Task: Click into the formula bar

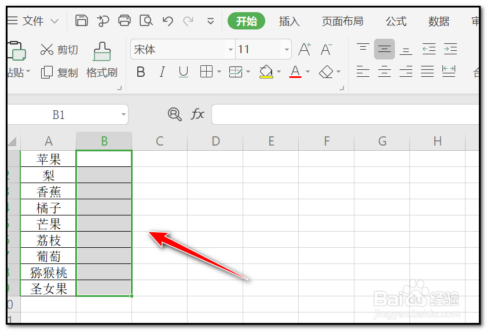Action: (345, 114)
